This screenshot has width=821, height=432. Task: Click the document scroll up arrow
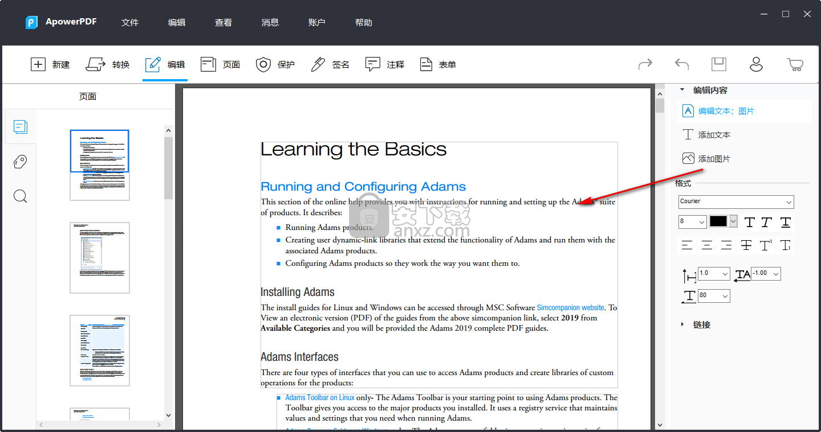point(660,93)
